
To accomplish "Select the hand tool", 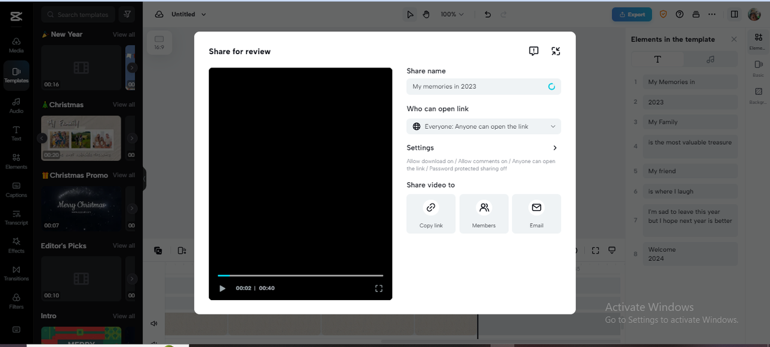I will click(x=426, y=14).
